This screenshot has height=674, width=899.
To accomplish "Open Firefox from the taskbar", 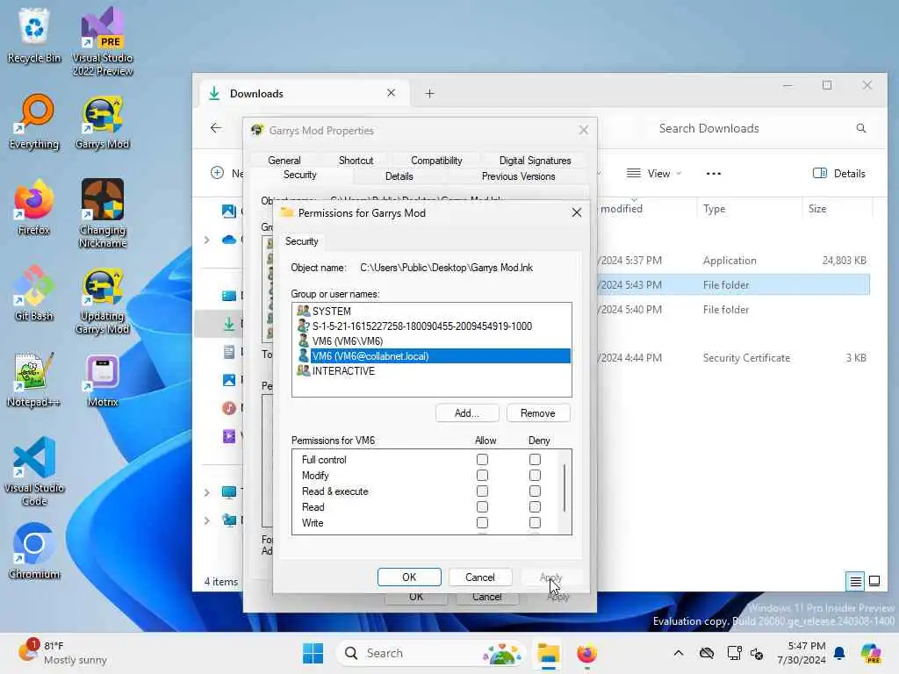I will pos(586,653).
